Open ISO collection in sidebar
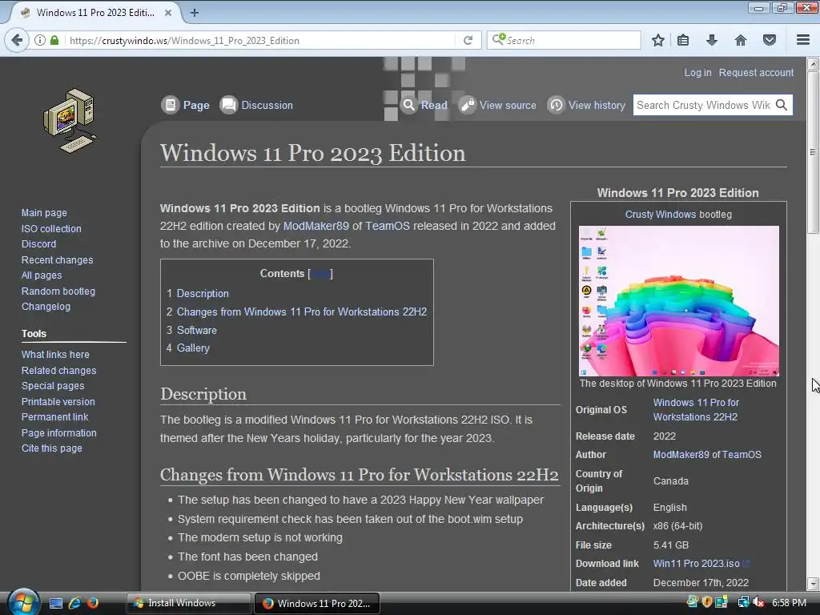The height and width of the screenshot is (615, 820). point(51,228)
